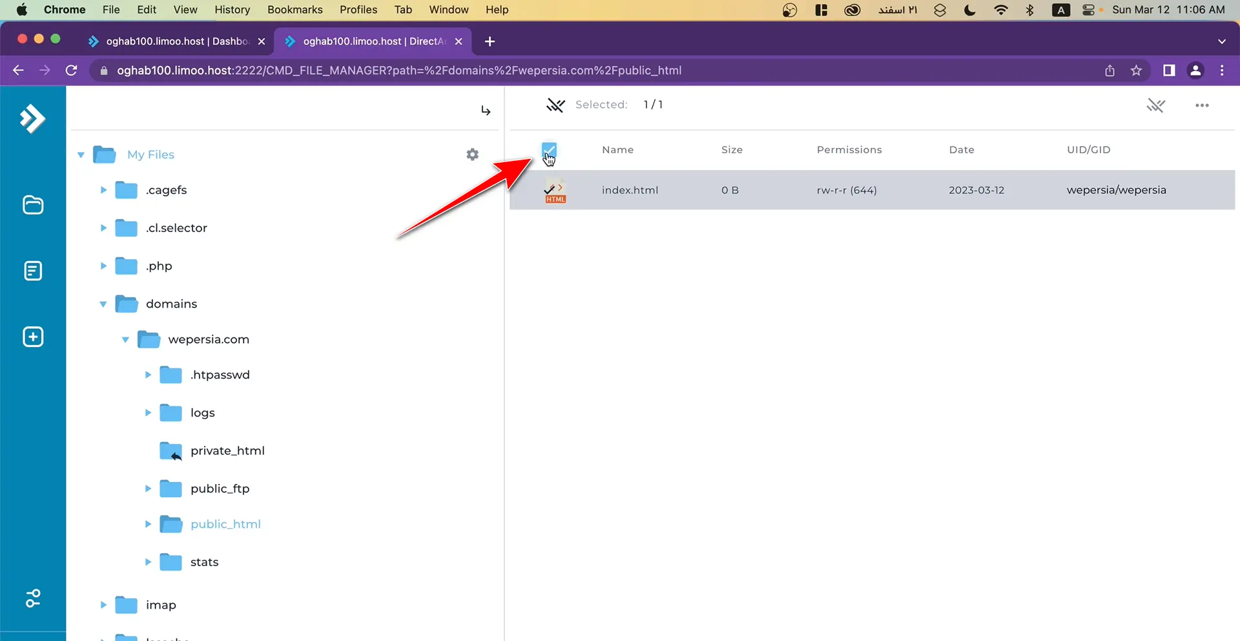1240x641 pixels.
Task: Open the file manager sidebar folder icon
Action: click(33, 205)
